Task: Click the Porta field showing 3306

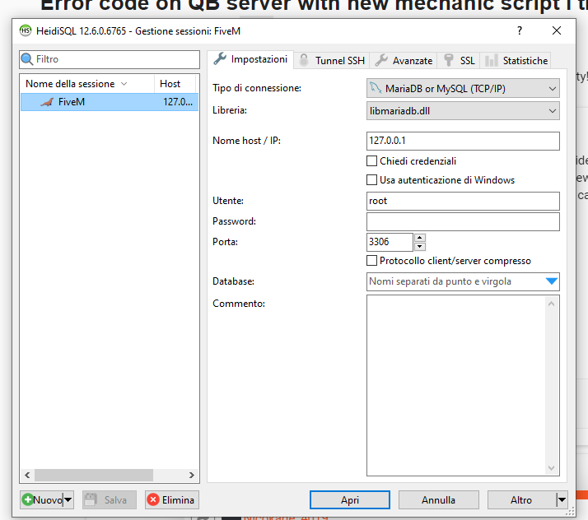Action: pos(390,242)
